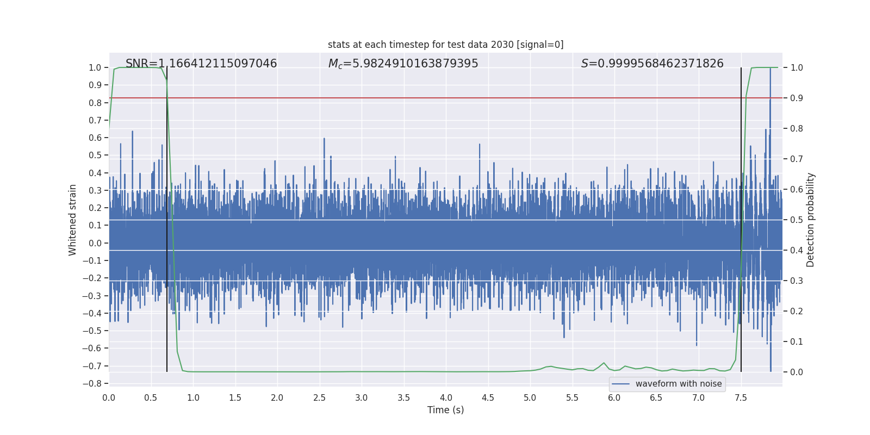The height and width of the screenshot is (435, 870).
Task: Click the 'waveform with noise' legend label
Action: [678, 384]
